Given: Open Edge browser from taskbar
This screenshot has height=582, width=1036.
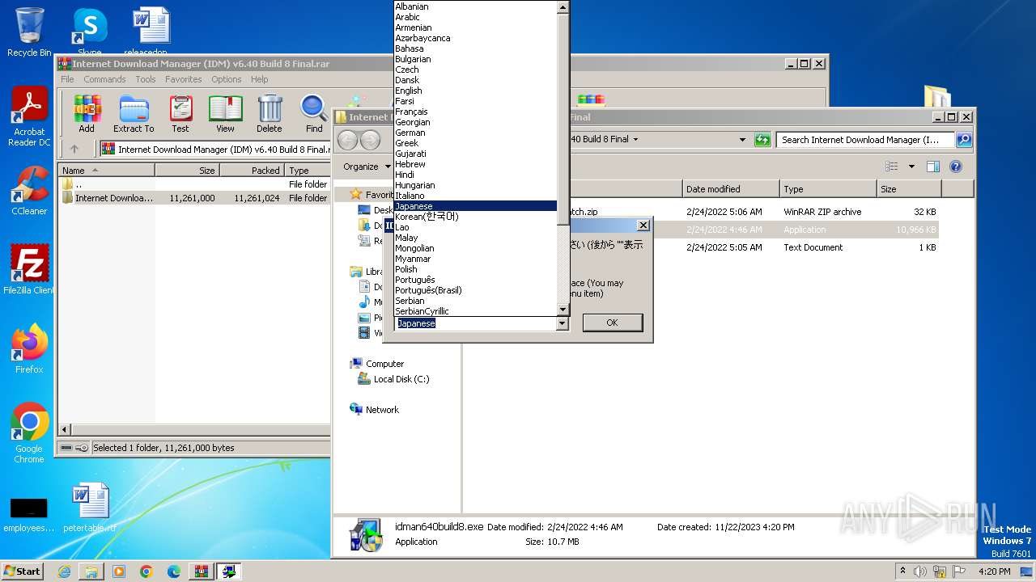Looking at the screenshot, I should [173, 571].
